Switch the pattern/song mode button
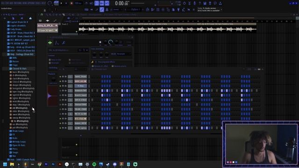Screen dimensions: 299x168 click(x=56, y=3)
